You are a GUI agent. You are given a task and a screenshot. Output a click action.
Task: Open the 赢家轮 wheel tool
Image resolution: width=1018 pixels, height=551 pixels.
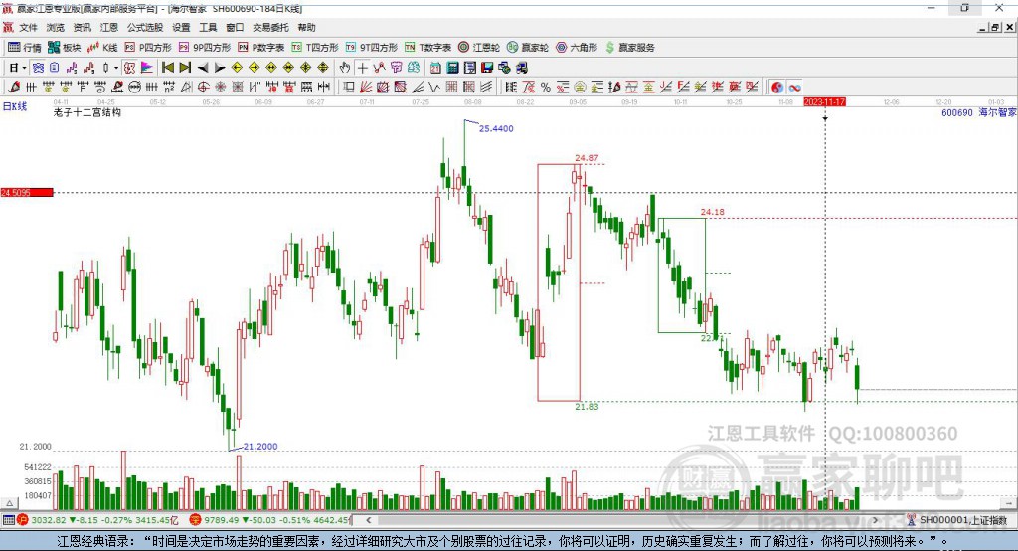click(528, 48)
